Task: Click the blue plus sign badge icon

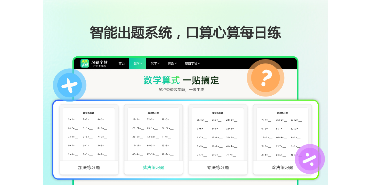Action: tap(70, 85)
